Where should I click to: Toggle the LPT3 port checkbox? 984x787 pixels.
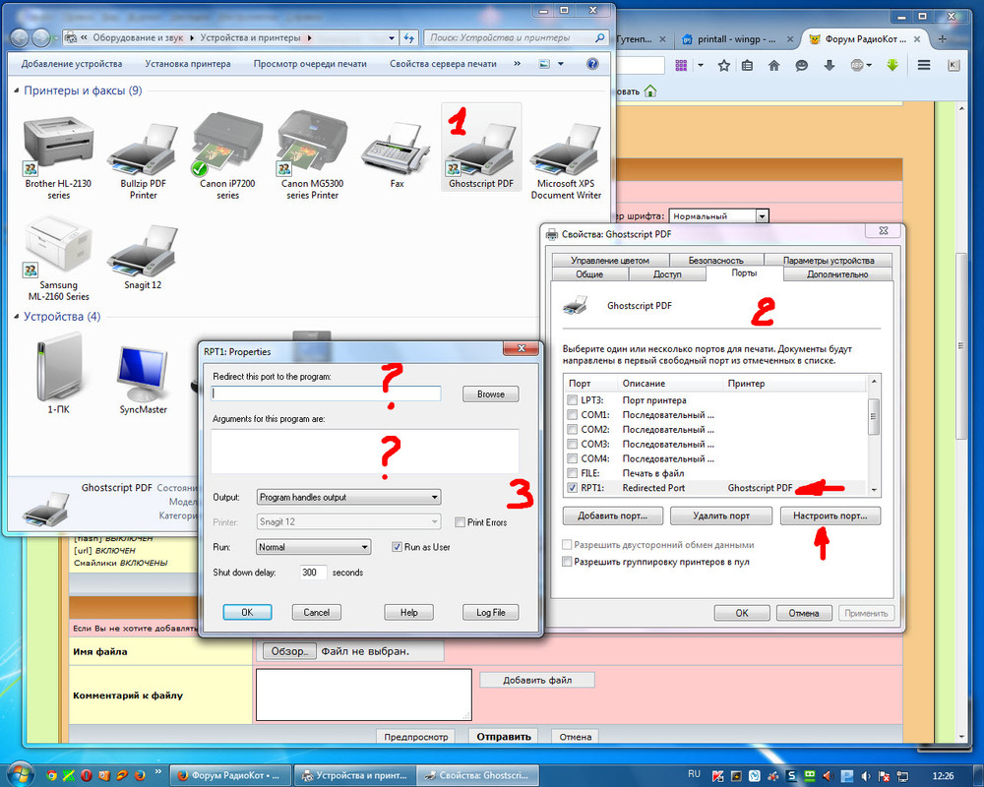(572, 399)
